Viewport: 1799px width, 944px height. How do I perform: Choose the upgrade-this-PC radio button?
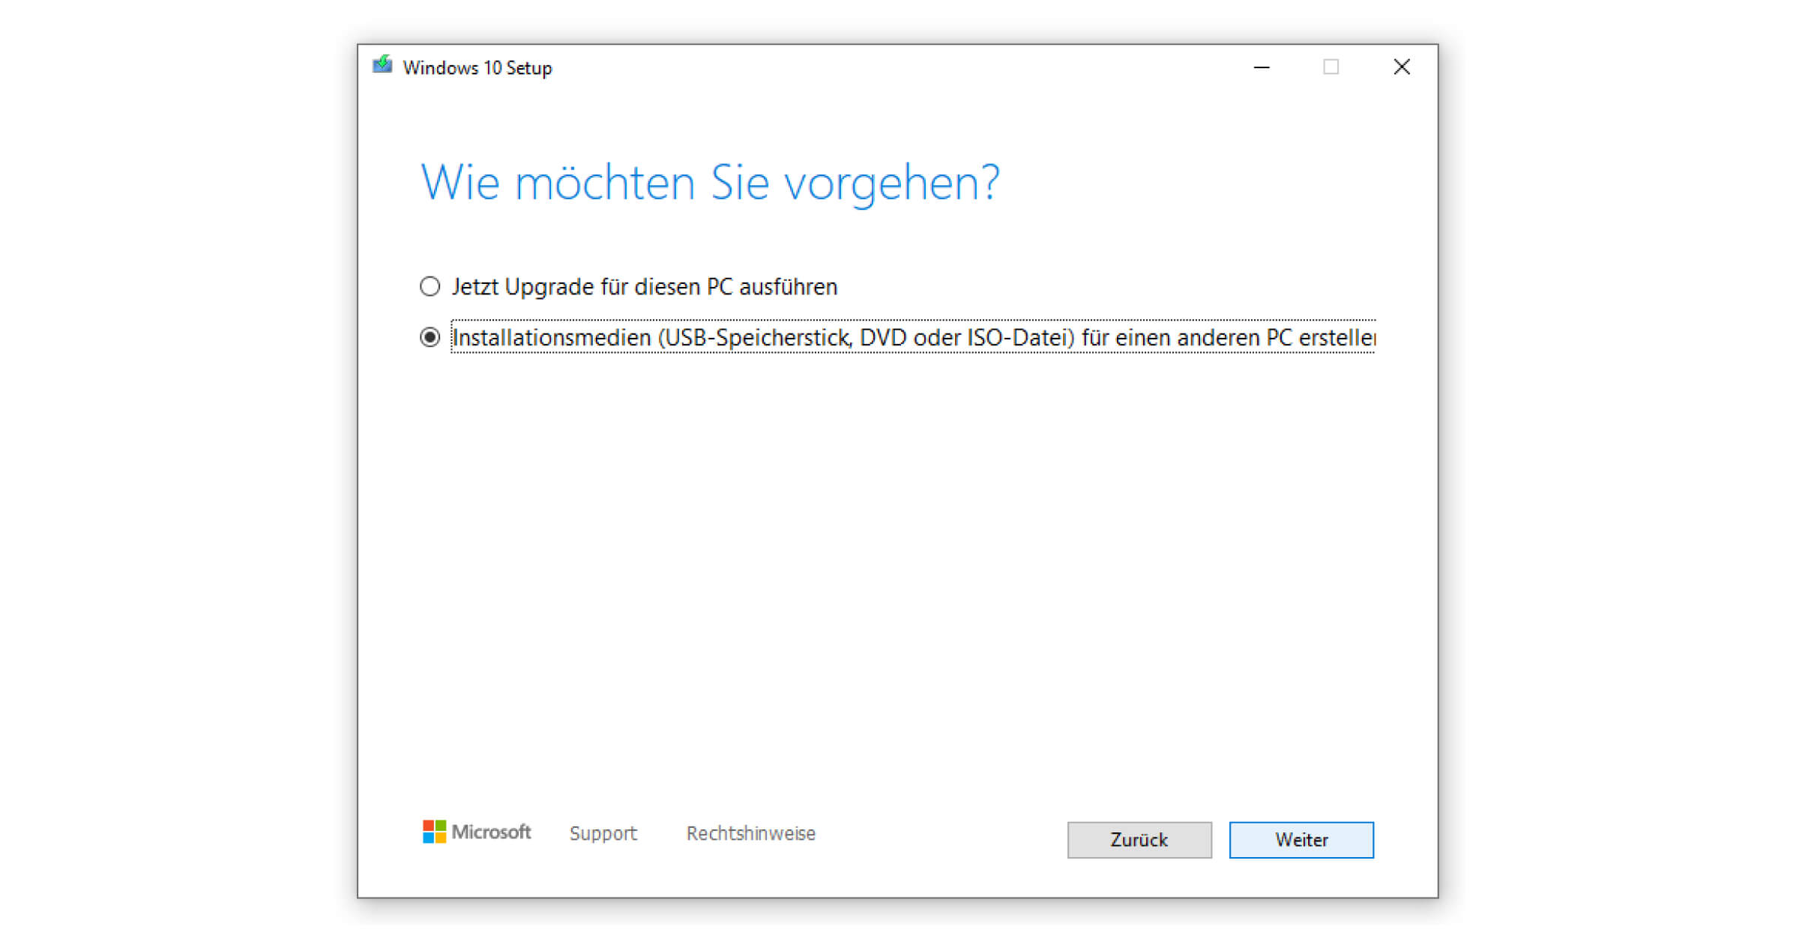(x=430, y=286)
